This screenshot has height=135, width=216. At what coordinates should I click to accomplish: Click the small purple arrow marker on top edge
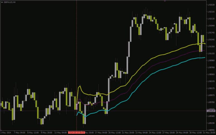[x=165, y=1]
